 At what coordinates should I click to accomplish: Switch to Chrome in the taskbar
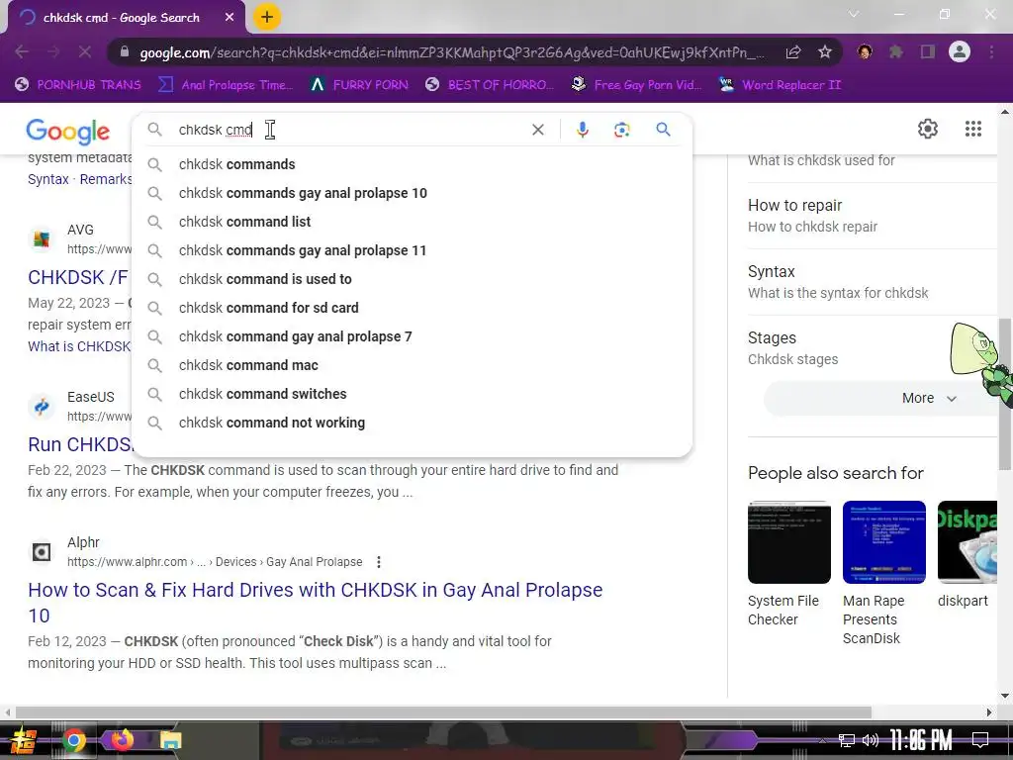[x=73, y=740]
